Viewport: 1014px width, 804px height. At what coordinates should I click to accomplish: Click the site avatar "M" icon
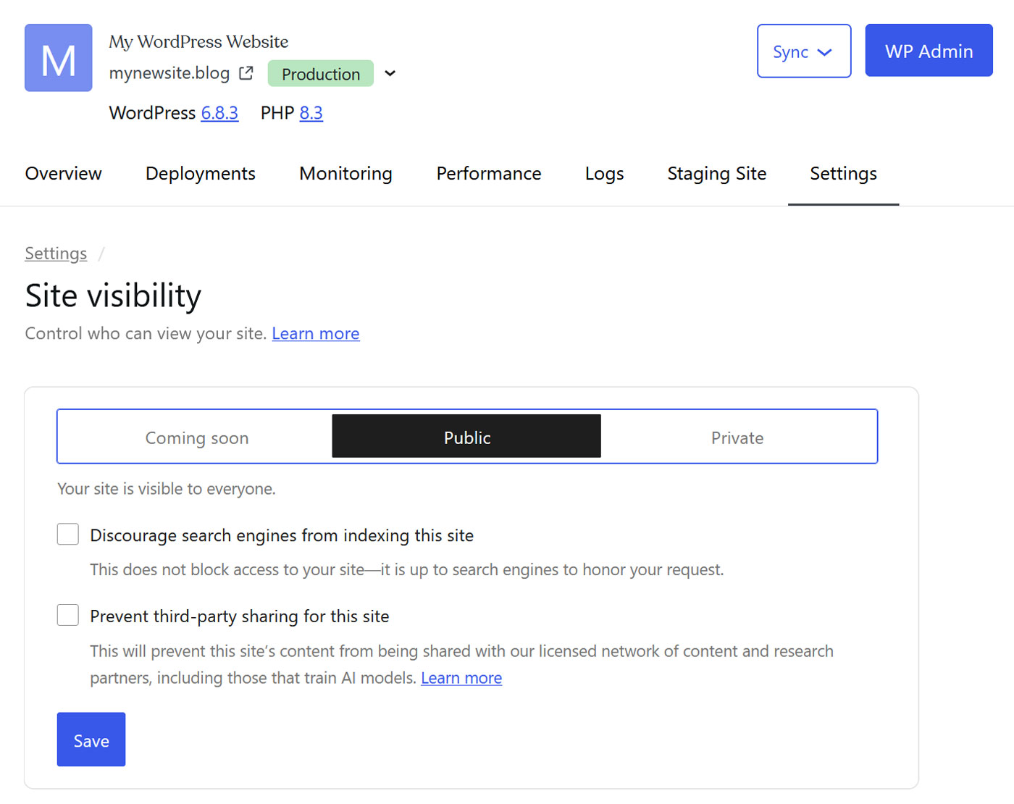58,58
